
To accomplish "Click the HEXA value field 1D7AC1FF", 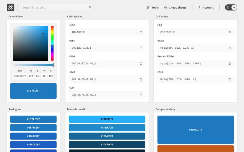I will pyautogui.click(x=107, y=32).
